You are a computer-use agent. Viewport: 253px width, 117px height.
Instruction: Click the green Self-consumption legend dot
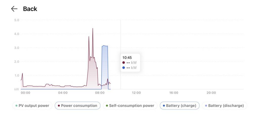(x=107, y=106)
